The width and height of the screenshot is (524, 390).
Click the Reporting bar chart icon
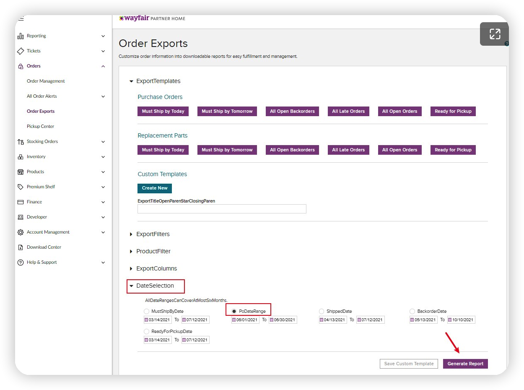point(20,36)
